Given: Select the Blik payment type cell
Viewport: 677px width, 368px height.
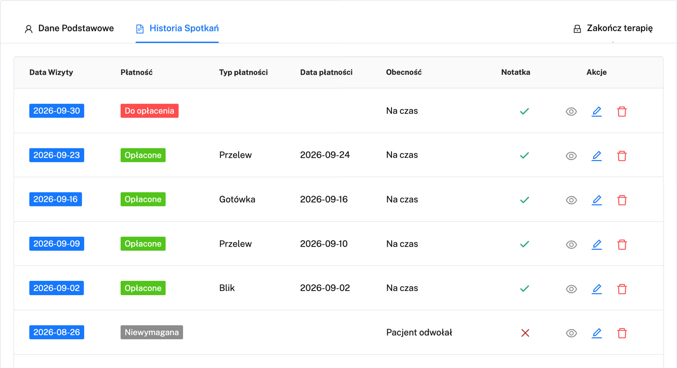Looking at the screenshot, I should [x=227, y=288].
